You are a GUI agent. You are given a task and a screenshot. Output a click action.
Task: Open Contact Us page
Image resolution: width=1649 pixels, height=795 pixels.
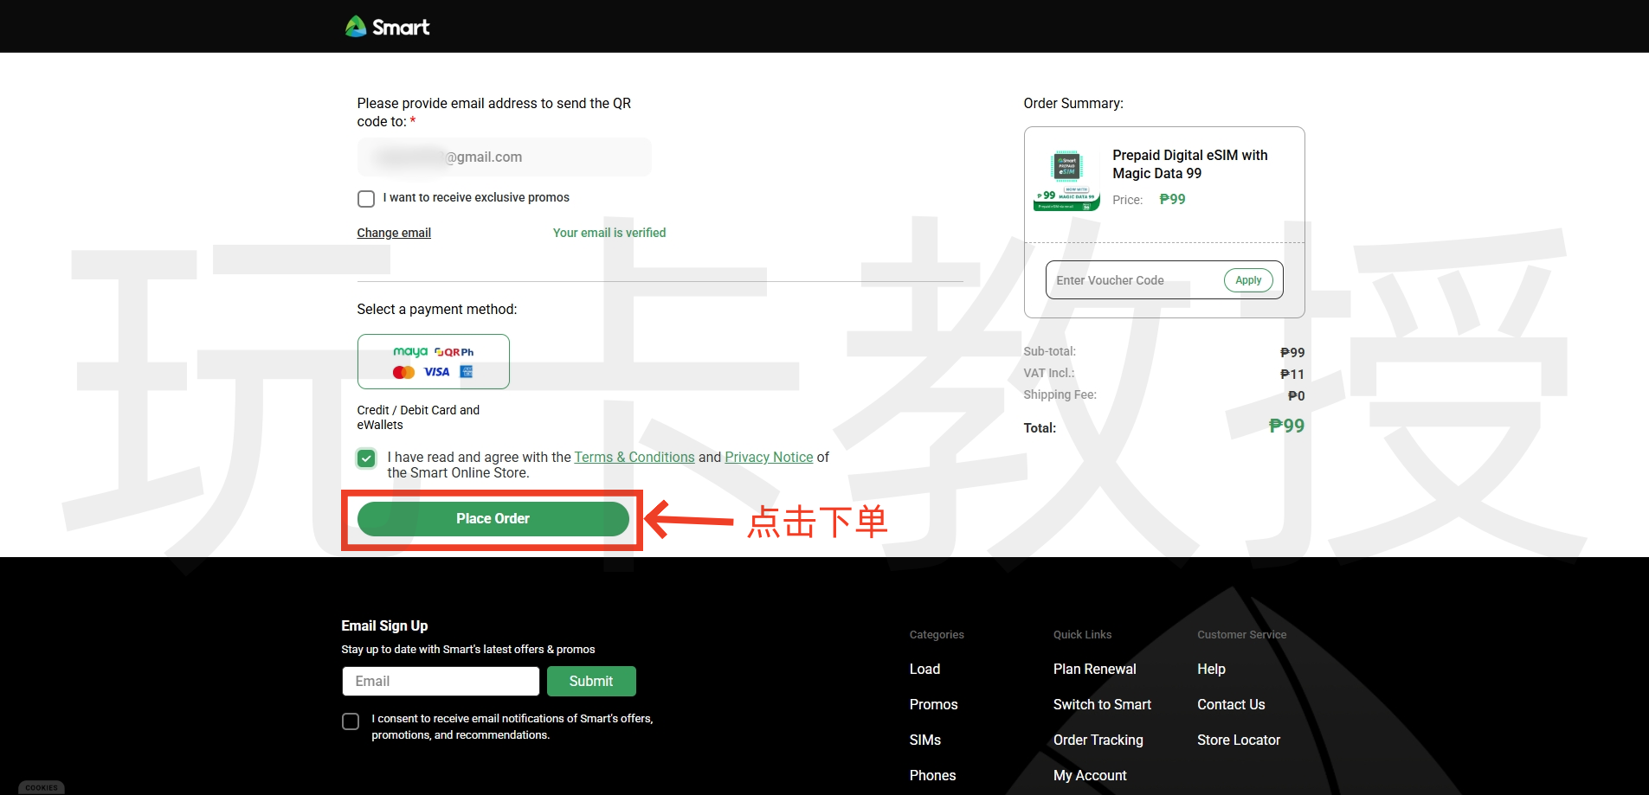click(1231, 704)
